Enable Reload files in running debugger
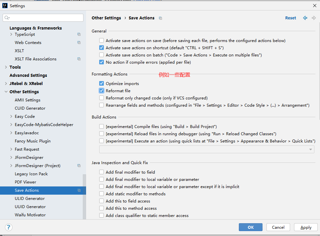The image size is (320, 236). pyautogui.click(x=102, y=134)
